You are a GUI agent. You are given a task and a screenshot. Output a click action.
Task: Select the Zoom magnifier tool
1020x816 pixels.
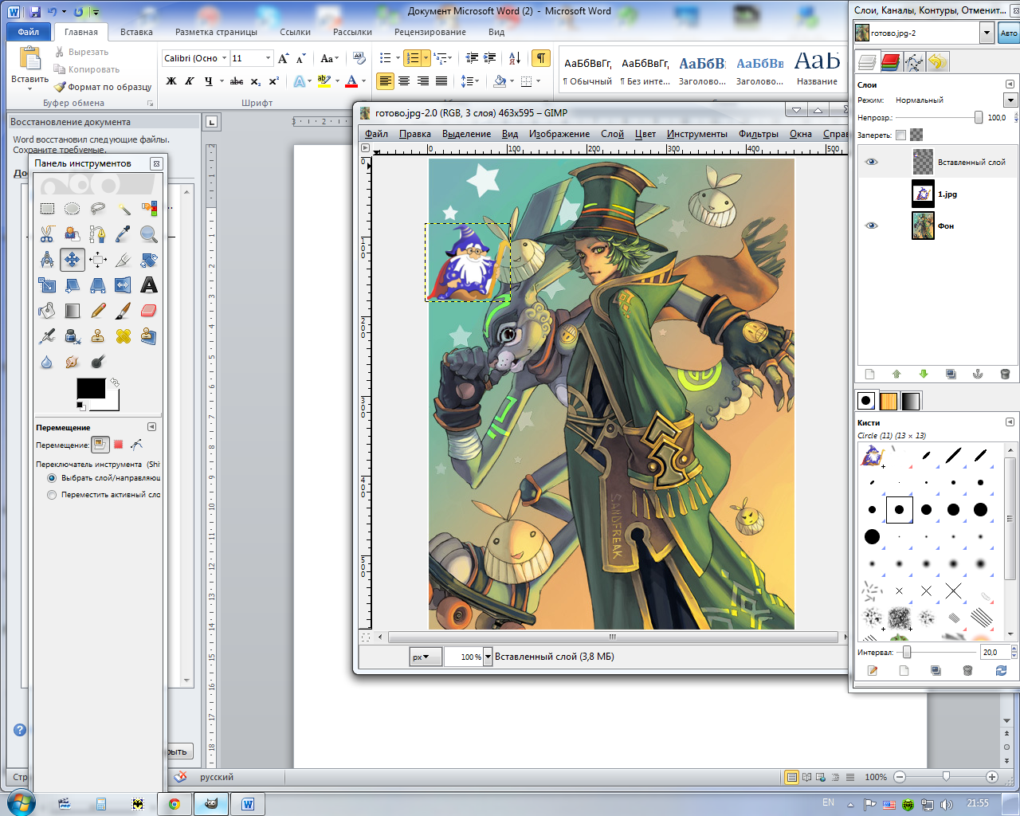pos(149,234)
